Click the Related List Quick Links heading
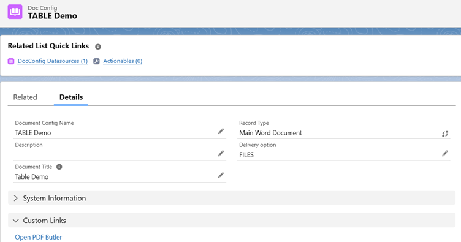 pyautogui.click(x=48, y=46)
